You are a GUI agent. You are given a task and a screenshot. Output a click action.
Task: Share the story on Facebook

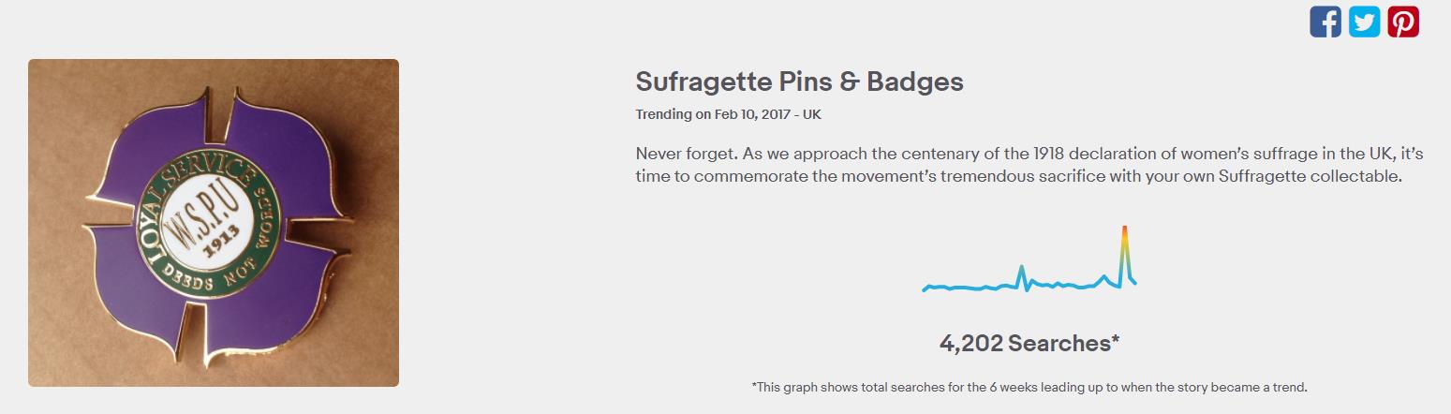pyautogui.click(x=1325, y=22)
